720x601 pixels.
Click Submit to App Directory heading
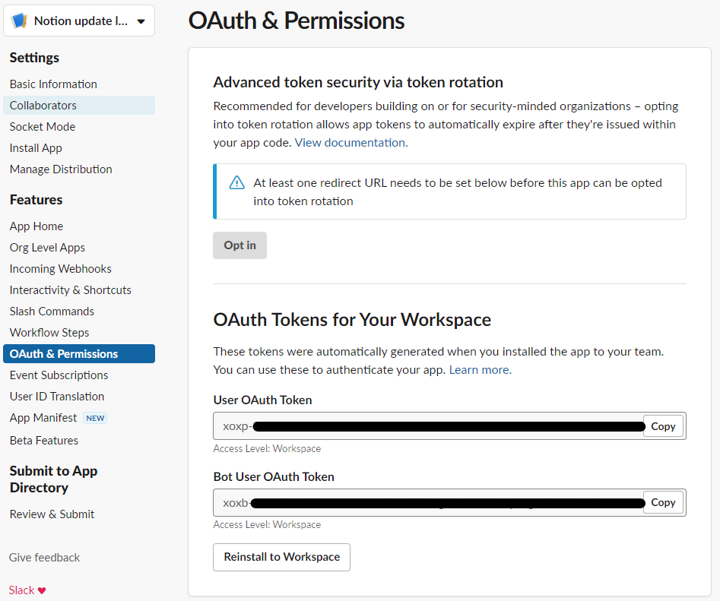pyautogui.click(x=53, y=479)
